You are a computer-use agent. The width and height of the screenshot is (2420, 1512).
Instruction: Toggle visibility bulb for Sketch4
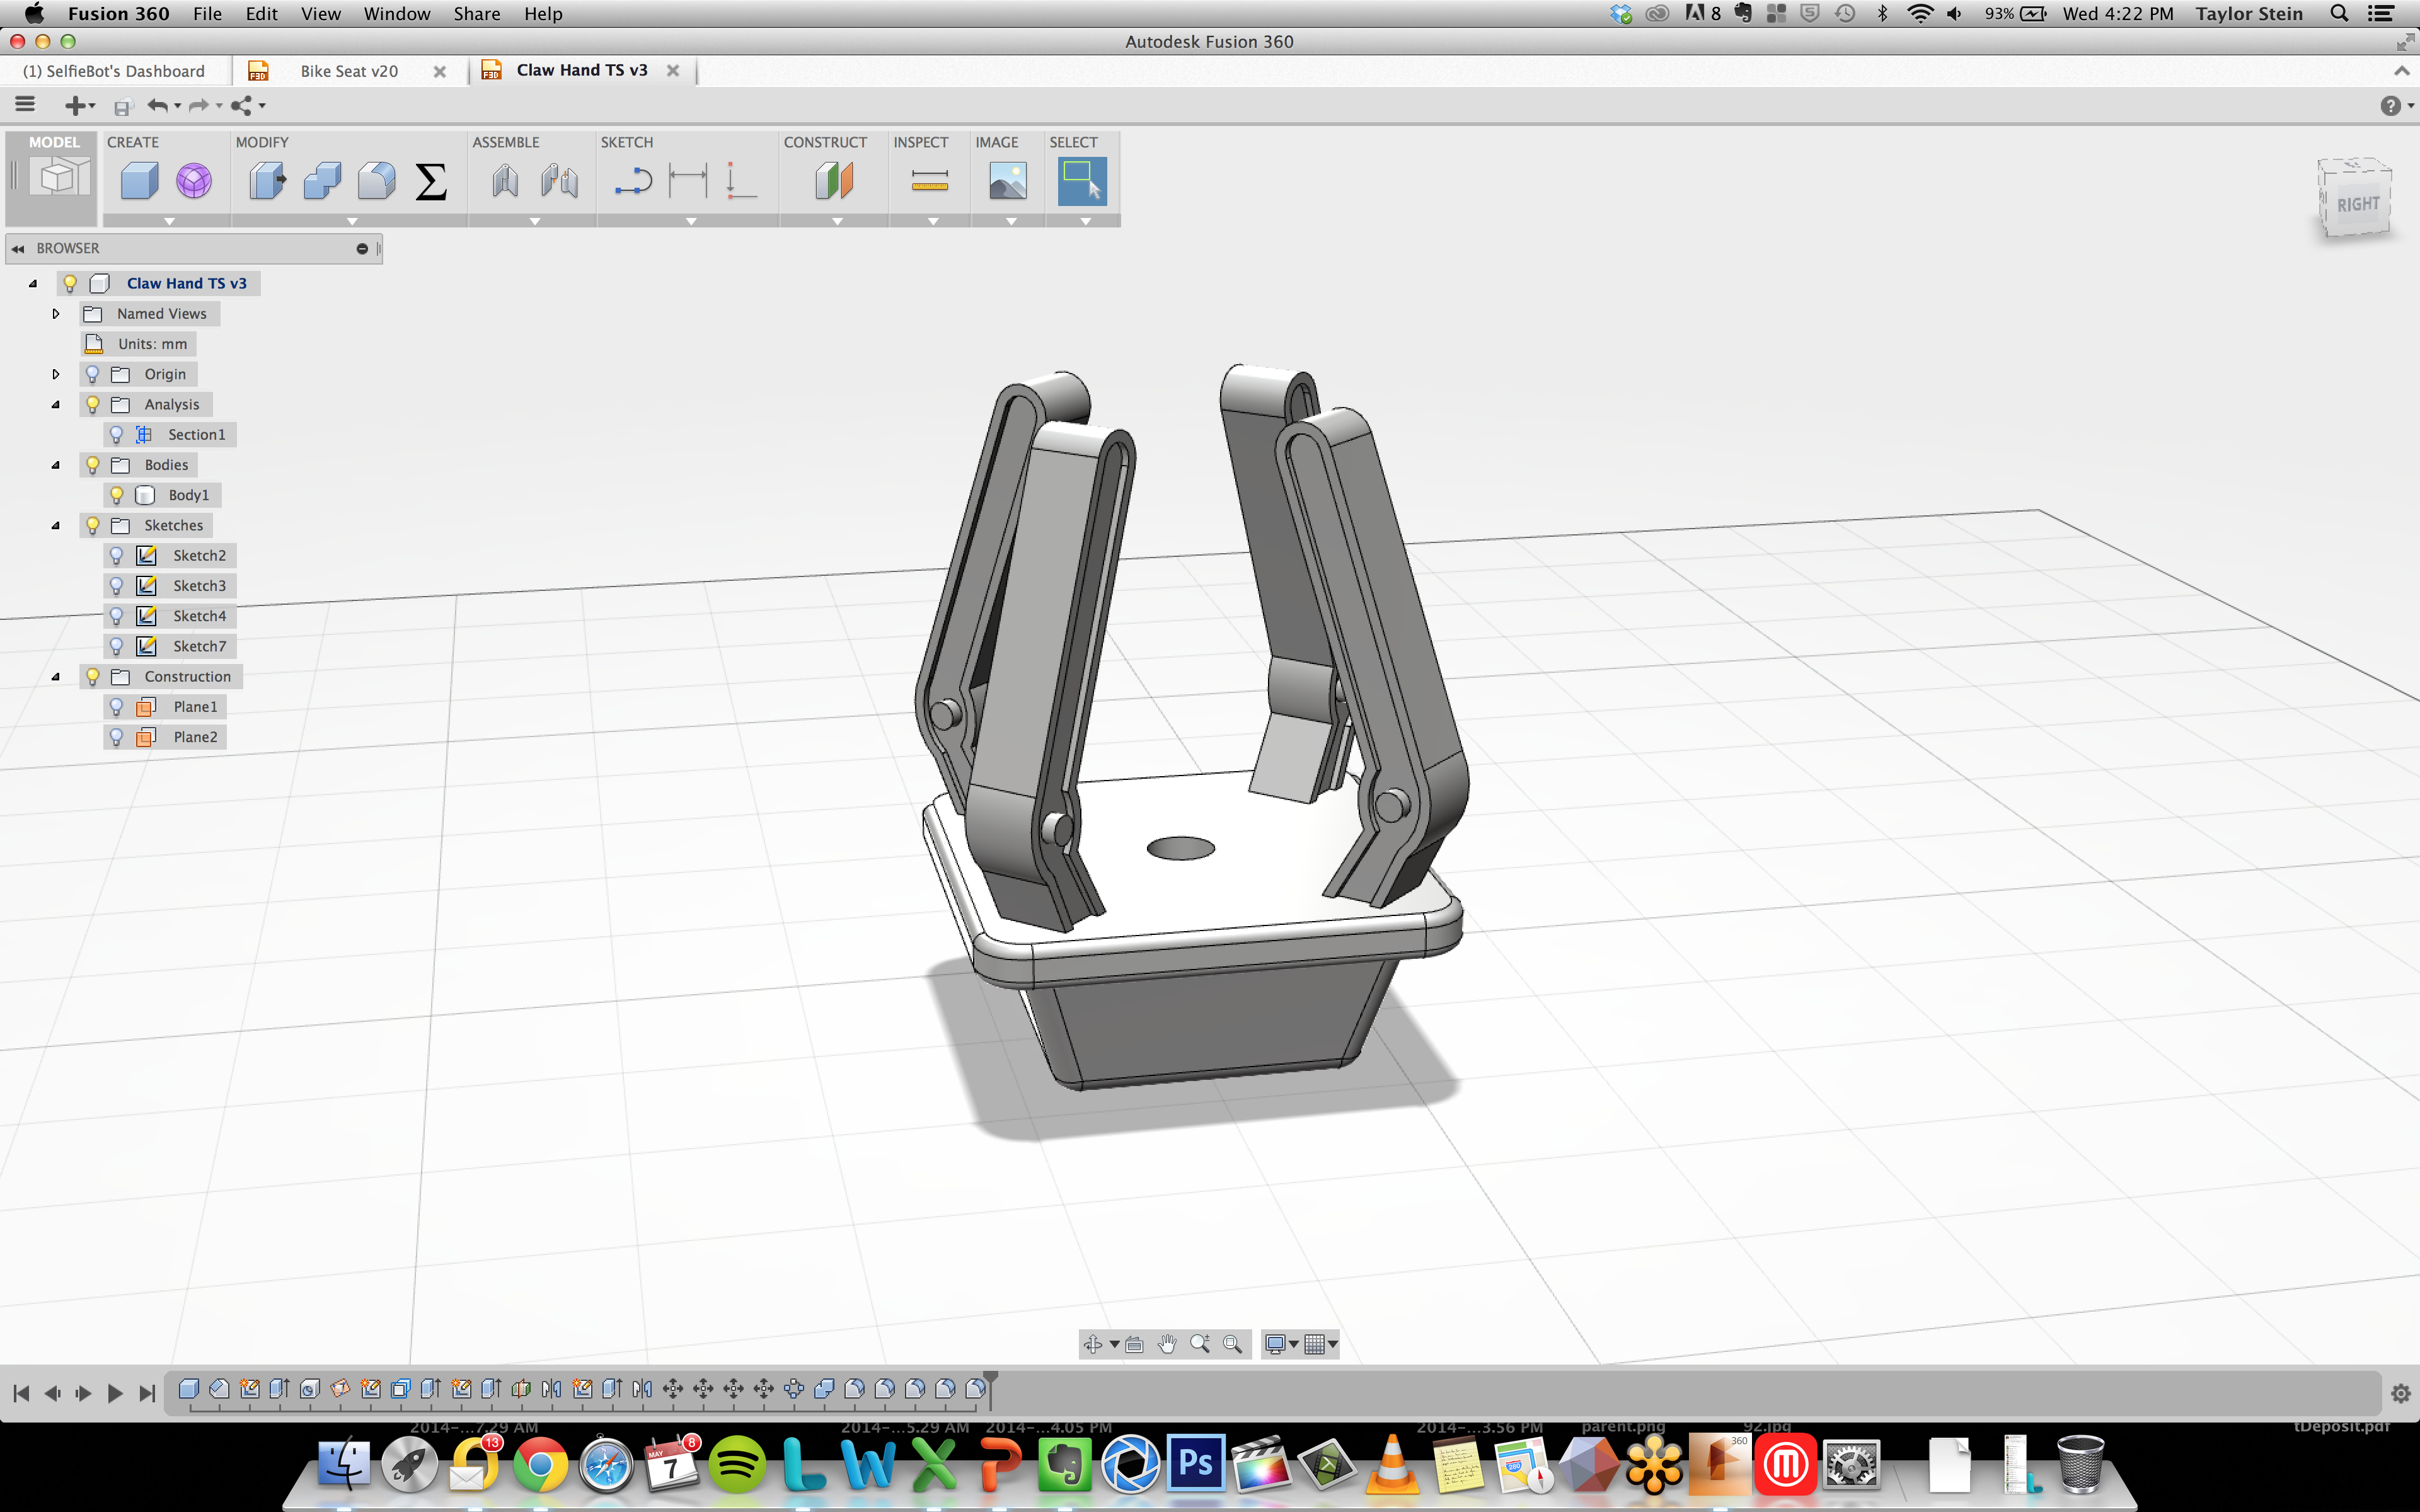coord(116,616)
